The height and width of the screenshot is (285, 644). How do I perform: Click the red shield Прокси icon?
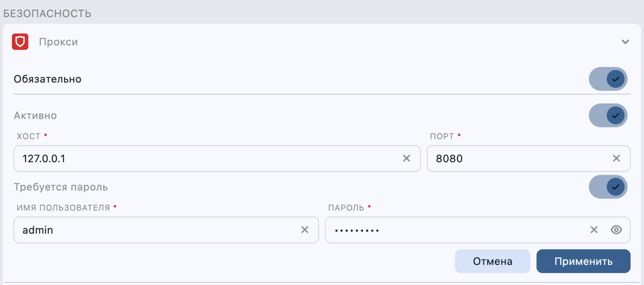point(20,42)
